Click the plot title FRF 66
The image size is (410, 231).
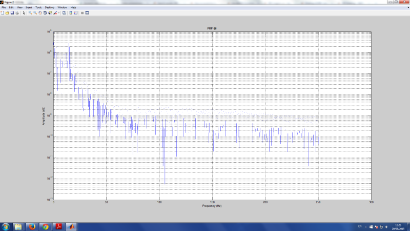[x=212, y=29]
